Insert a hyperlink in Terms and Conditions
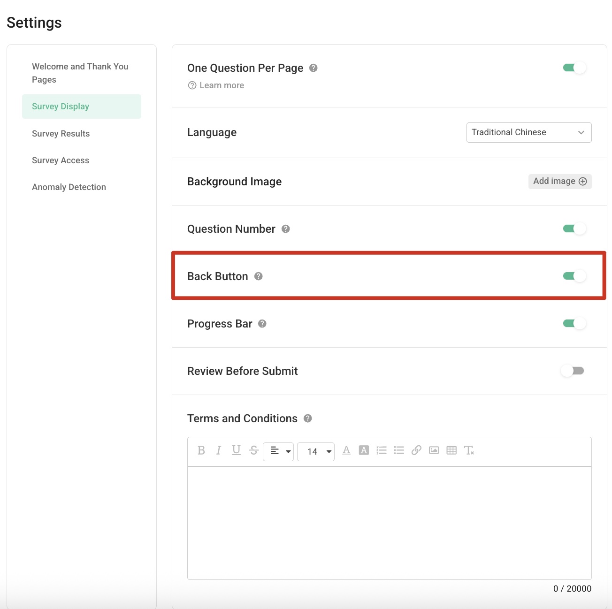 [417, 450]
